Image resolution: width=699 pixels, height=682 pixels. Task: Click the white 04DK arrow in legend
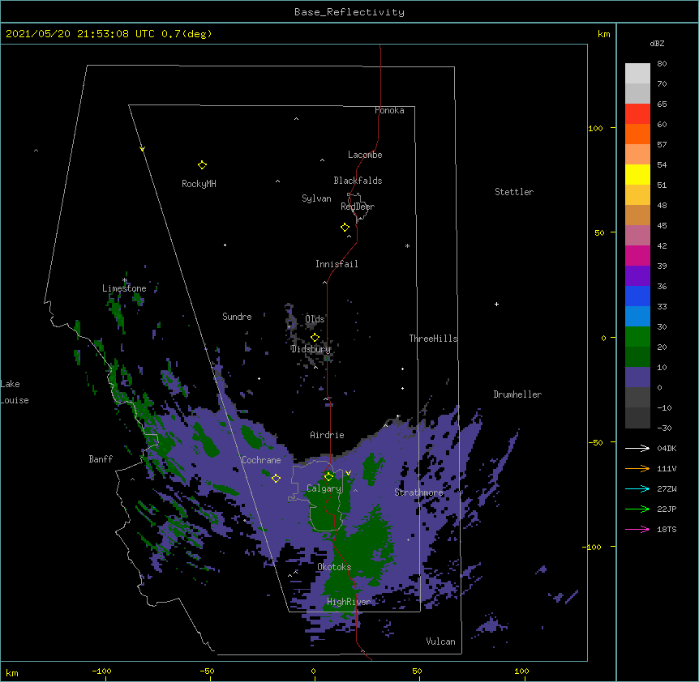tap(637, 448)
